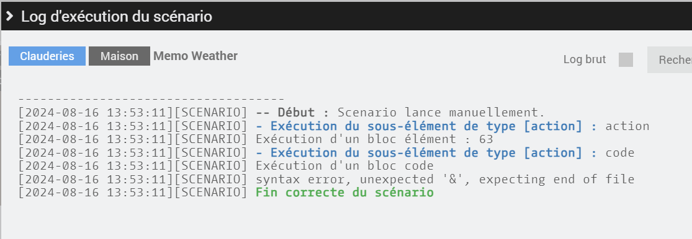Select "Exécution d'un bloc élément : 63" line
The height and width of the screenshot is (239, 692).
(374, 139)
